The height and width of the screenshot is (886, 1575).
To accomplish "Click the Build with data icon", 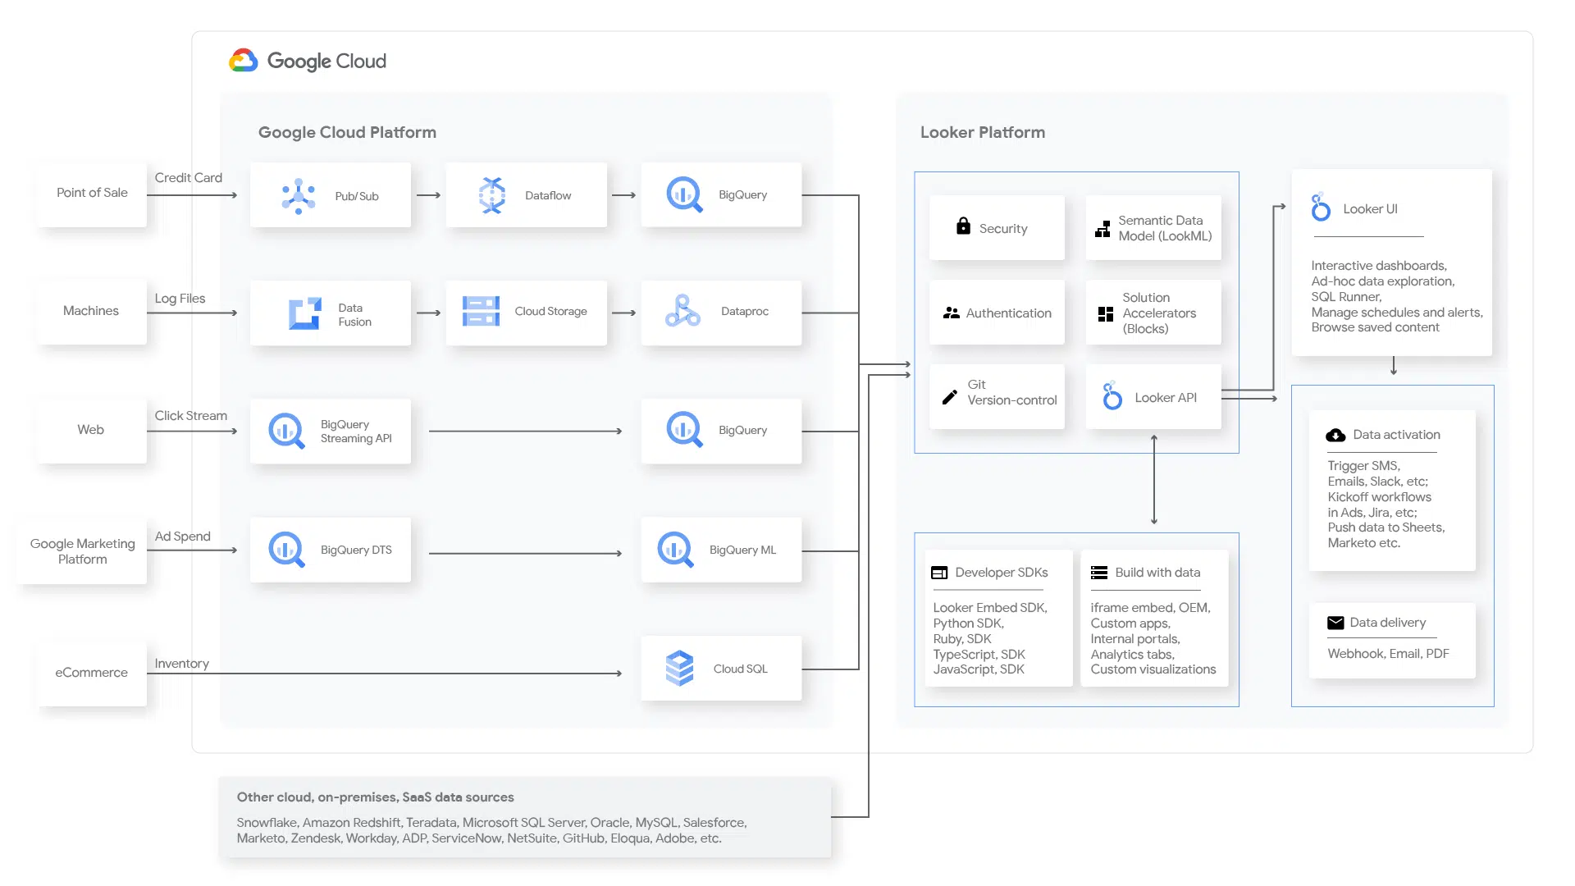I will [x=1099, y=573].
